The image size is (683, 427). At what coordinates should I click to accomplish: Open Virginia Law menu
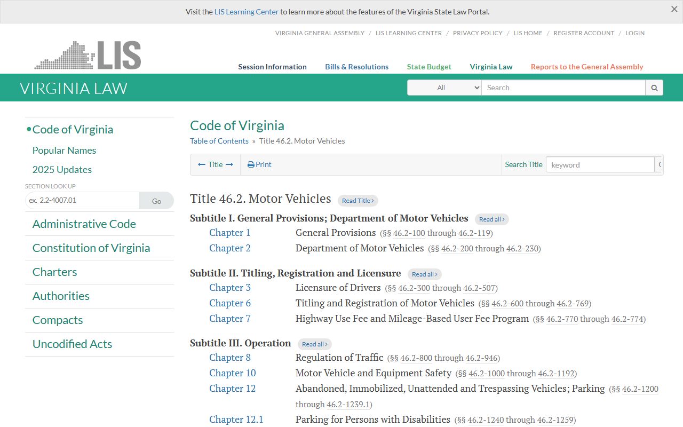491,67
